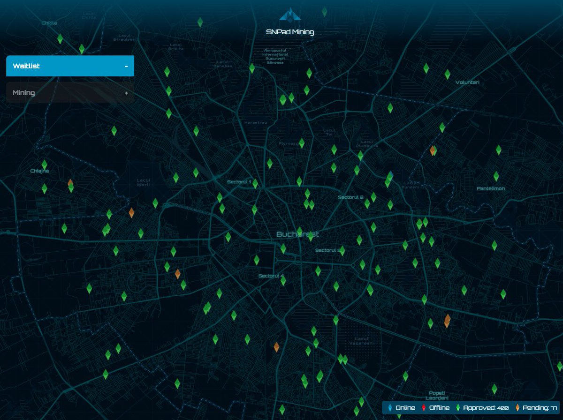563x420 pixels.
Task: Select the green marker right of the logo
Action: click(x=324, y=12)
